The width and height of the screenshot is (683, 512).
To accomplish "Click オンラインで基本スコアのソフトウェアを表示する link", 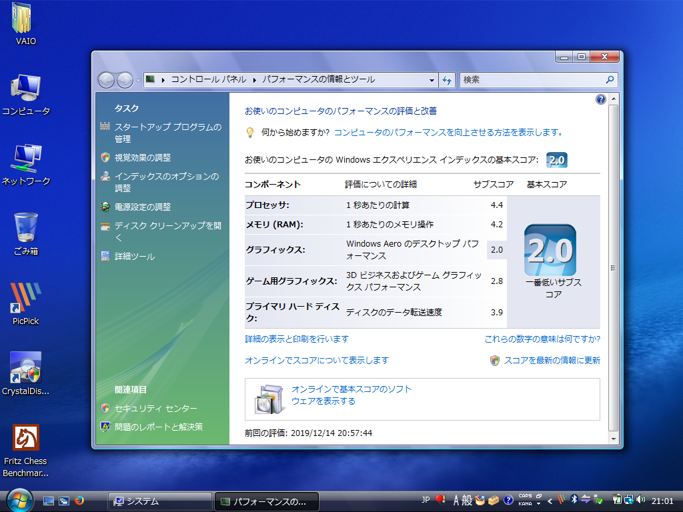I will tap(351, 395).
